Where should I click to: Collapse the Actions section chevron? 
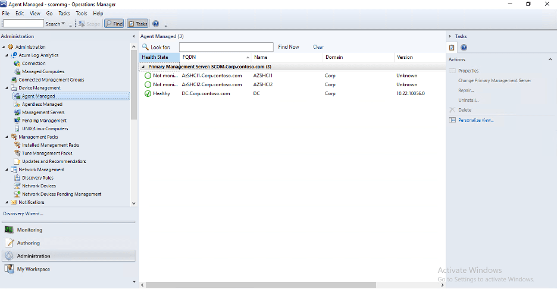550,59
